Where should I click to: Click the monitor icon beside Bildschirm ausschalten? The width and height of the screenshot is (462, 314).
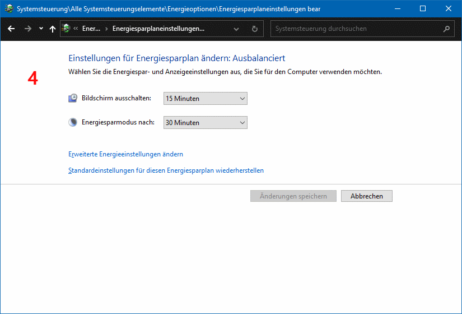pos(73,98)
